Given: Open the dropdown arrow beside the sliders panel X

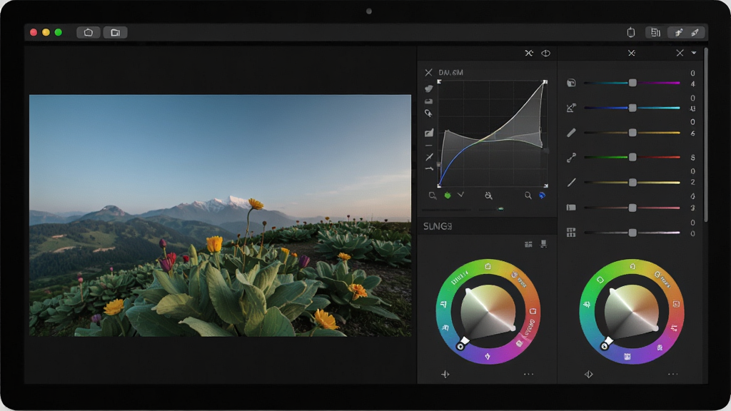Looking at the screenshot, I should [x=694, y=53].
